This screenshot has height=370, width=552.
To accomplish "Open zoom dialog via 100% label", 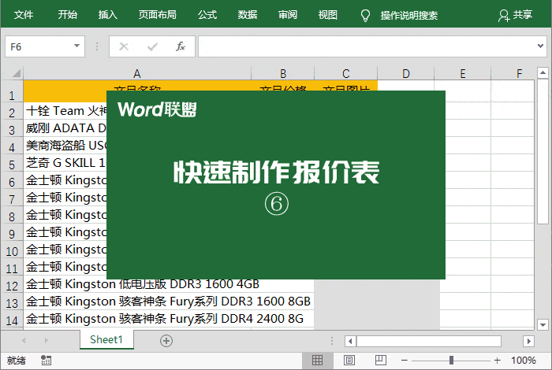I will (x=523, y=361).
